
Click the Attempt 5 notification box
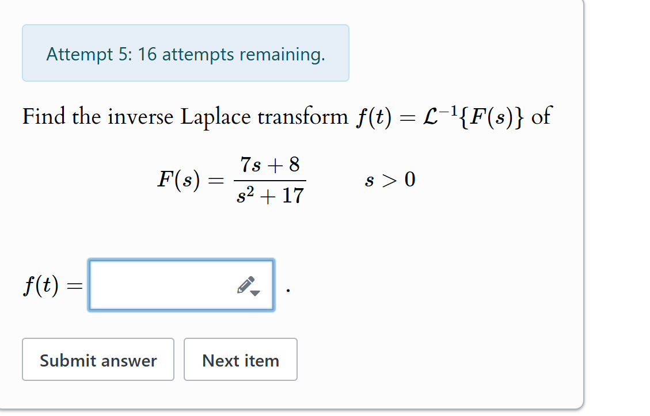(185, 54)
